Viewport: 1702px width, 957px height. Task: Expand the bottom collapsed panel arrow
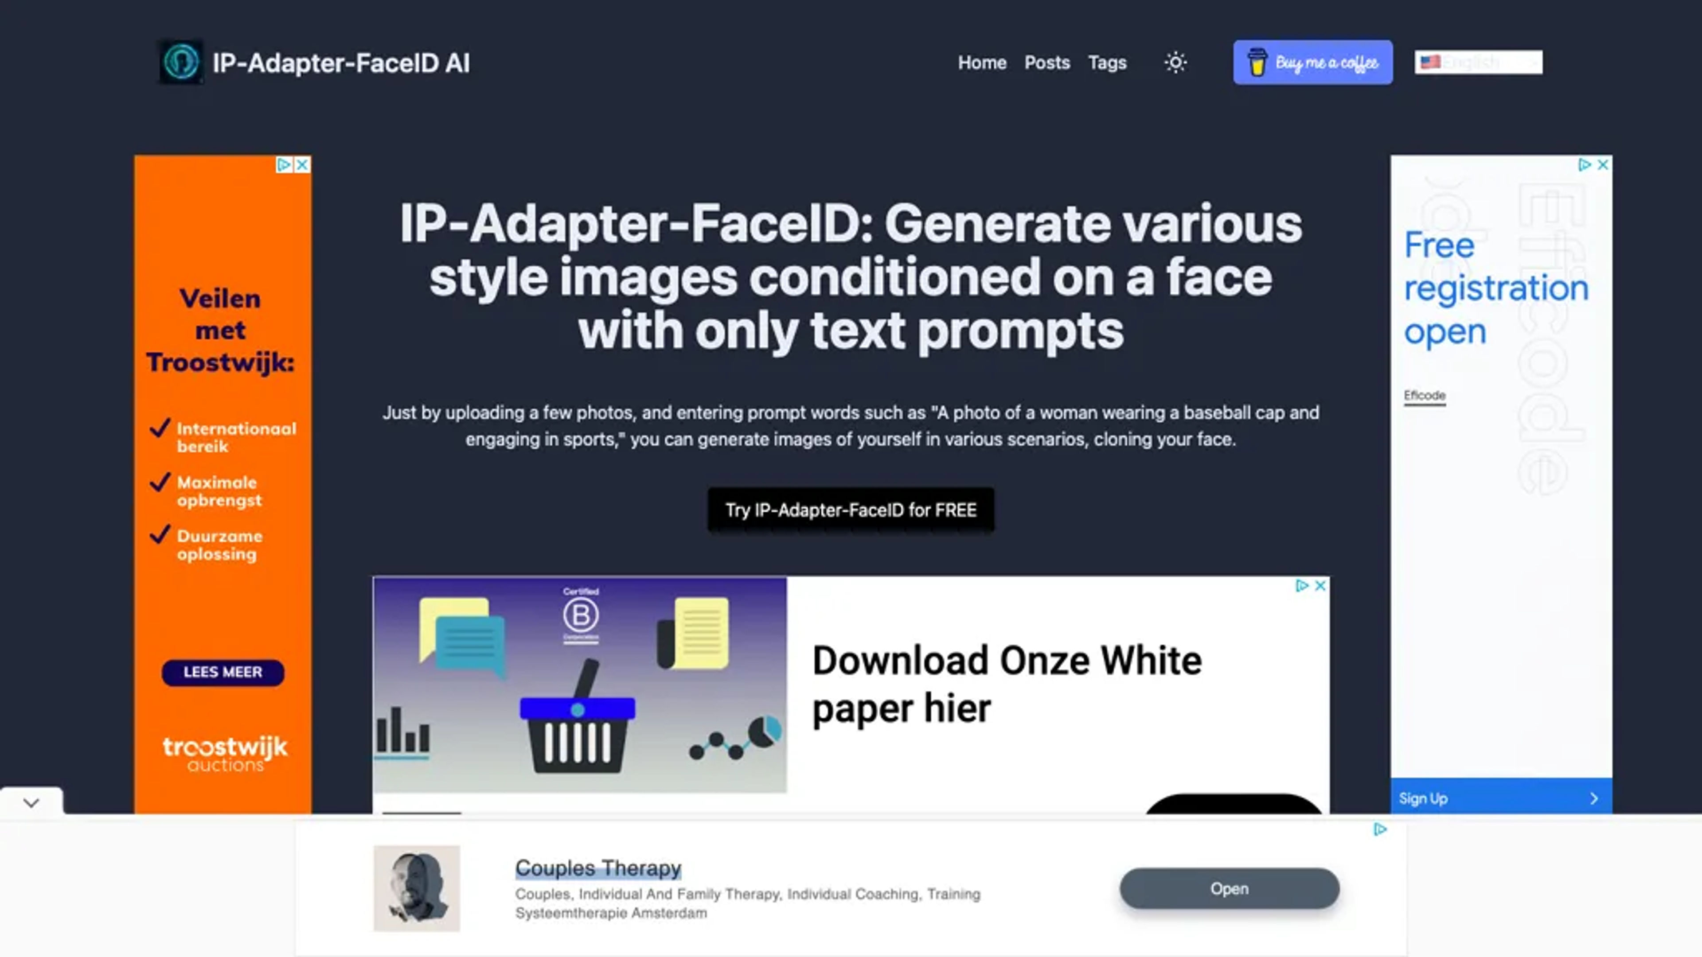[31, 803]
